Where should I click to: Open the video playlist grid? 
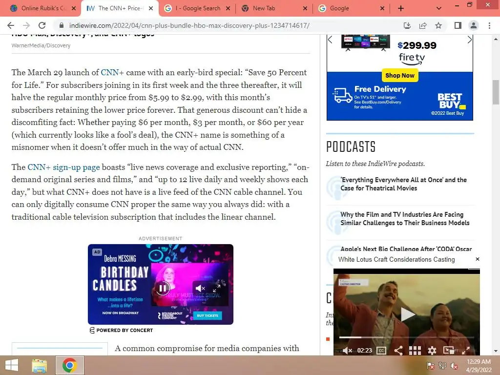(415, 351)
